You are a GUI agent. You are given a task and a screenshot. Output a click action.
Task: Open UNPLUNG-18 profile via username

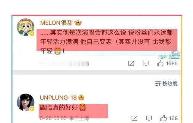pos(58,98)
